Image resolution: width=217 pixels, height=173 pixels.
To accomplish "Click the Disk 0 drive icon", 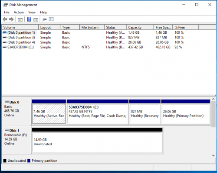I will 7,102.
